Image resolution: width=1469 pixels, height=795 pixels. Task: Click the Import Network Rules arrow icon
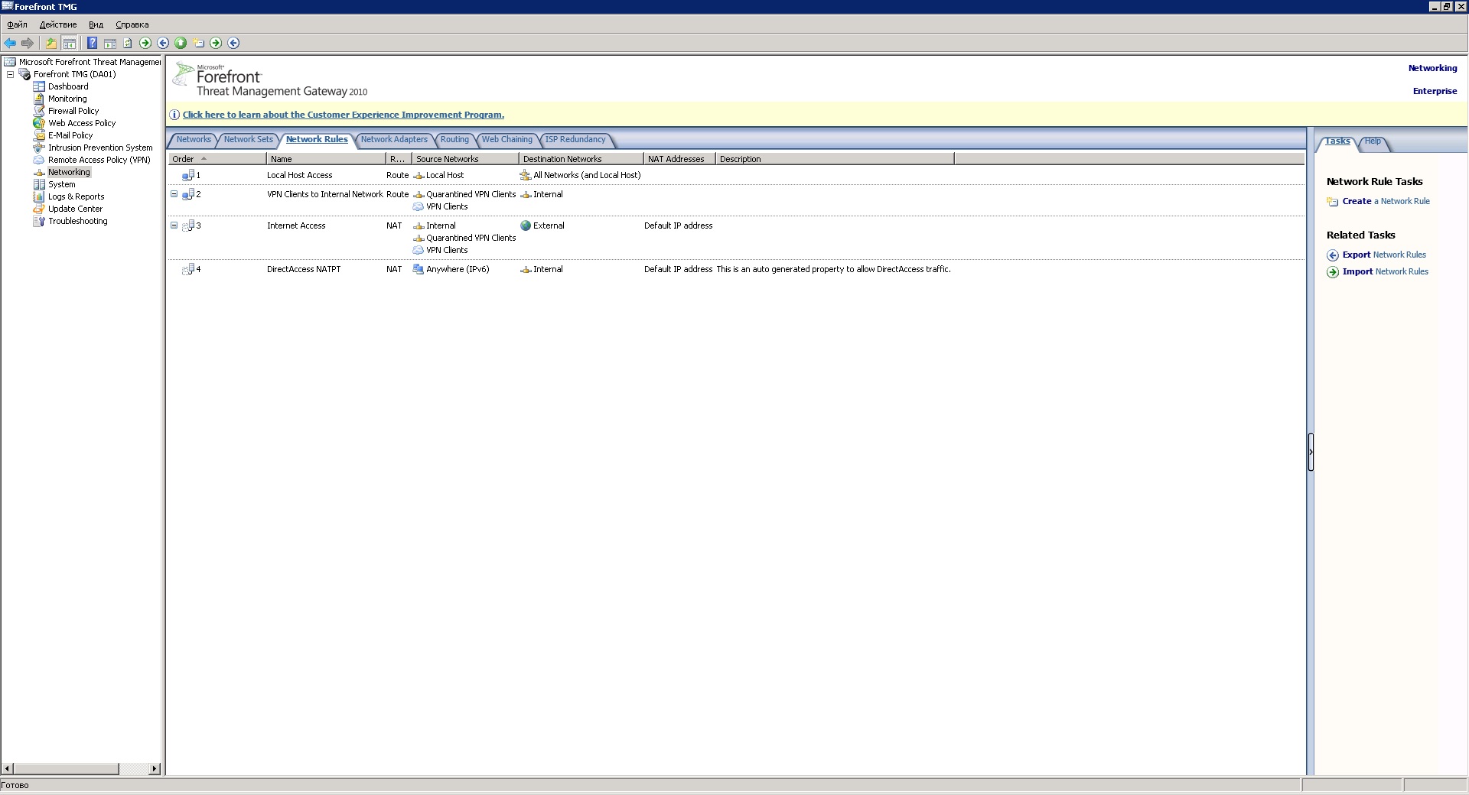1333,272
